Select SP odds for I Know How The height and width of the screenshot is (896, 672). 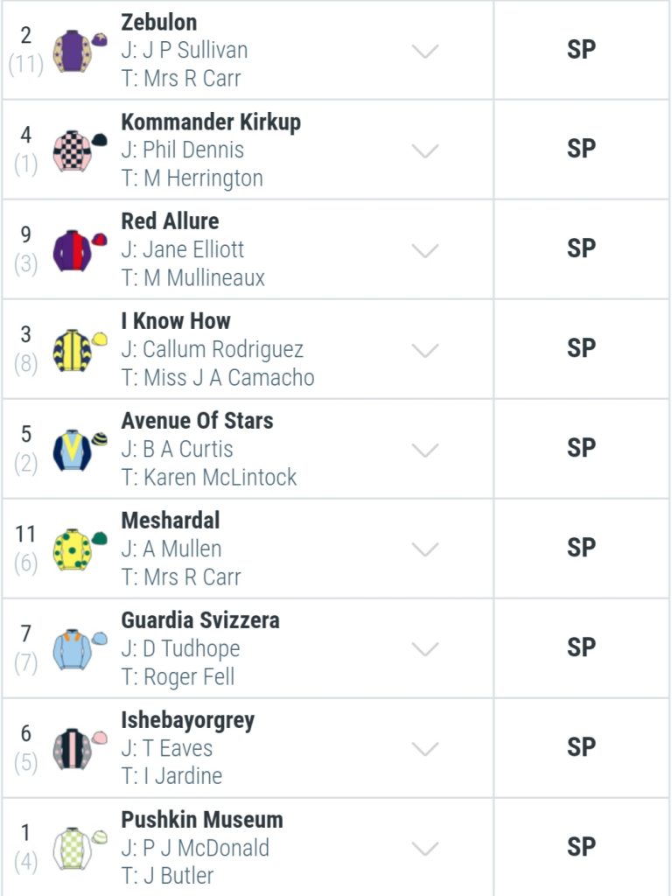point(582,348)
